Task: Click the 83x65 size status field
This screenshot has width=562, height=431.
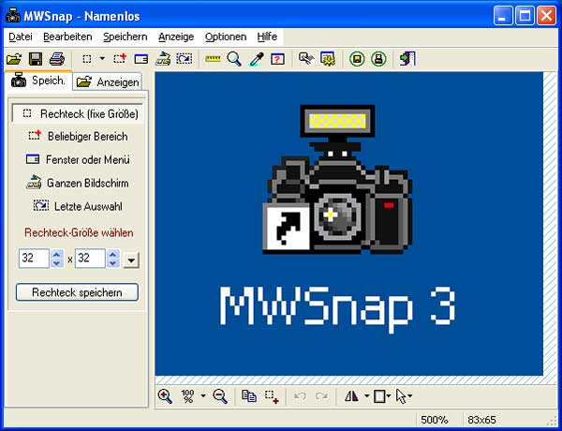Action: coord(481,420)
